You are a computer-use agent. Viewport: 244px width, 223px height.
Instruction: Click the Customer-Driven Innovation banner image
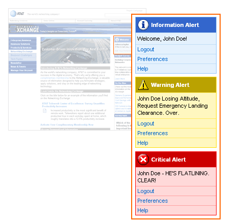tap(75, 50)
